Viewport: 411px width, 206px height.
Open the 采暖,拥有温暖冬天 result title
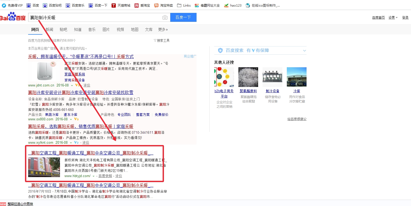click(x=81, y=56)
